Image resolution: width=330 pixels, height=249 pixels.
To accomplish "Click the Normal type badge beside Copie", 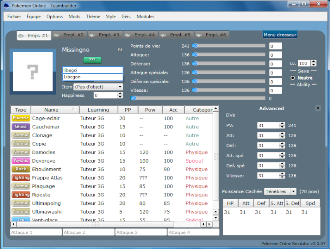I will click(x=21, y=144).
